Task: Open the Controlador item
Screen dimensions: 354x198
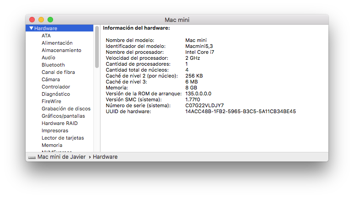Action: [x=56, y=87]
